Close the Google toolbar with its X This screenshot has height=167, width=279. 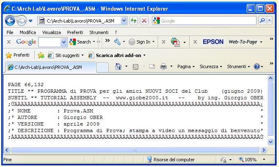click(x=9, y=42)
